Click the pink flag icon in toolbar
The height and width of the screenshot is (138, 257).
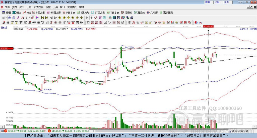(x=37, y=18)
